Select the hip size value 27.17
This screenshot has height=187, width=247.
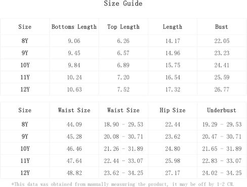[173, 173]
